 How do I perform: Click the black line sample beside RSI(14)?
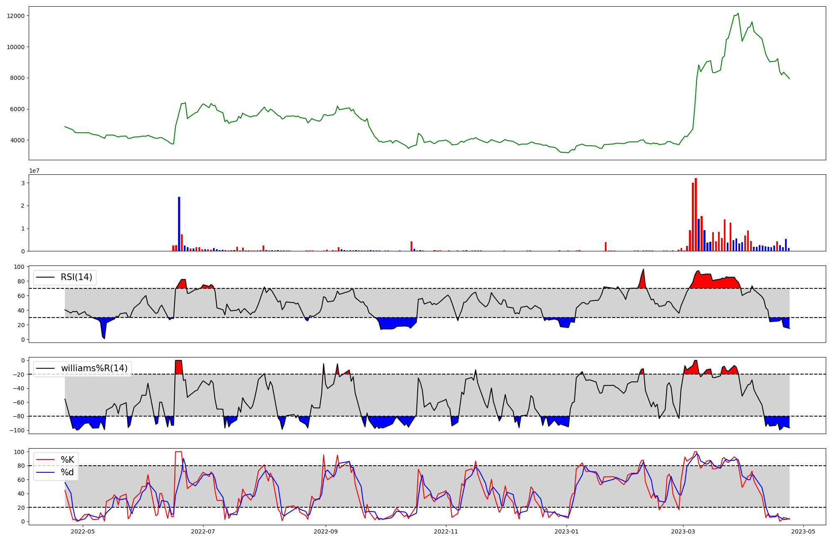(45, 277)
